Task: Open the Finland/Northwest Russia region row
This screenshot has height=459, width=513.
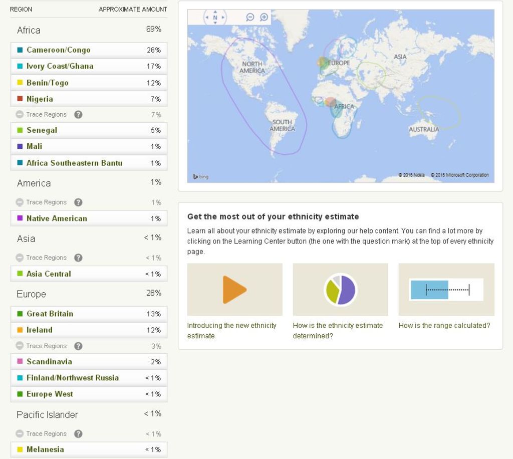Action: coord(89,378)
